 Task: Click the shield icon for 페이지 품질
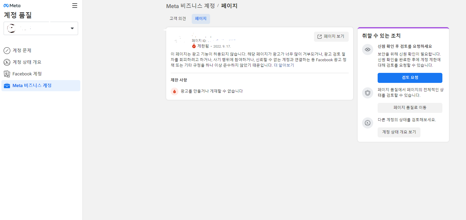(x=368, y=93)
